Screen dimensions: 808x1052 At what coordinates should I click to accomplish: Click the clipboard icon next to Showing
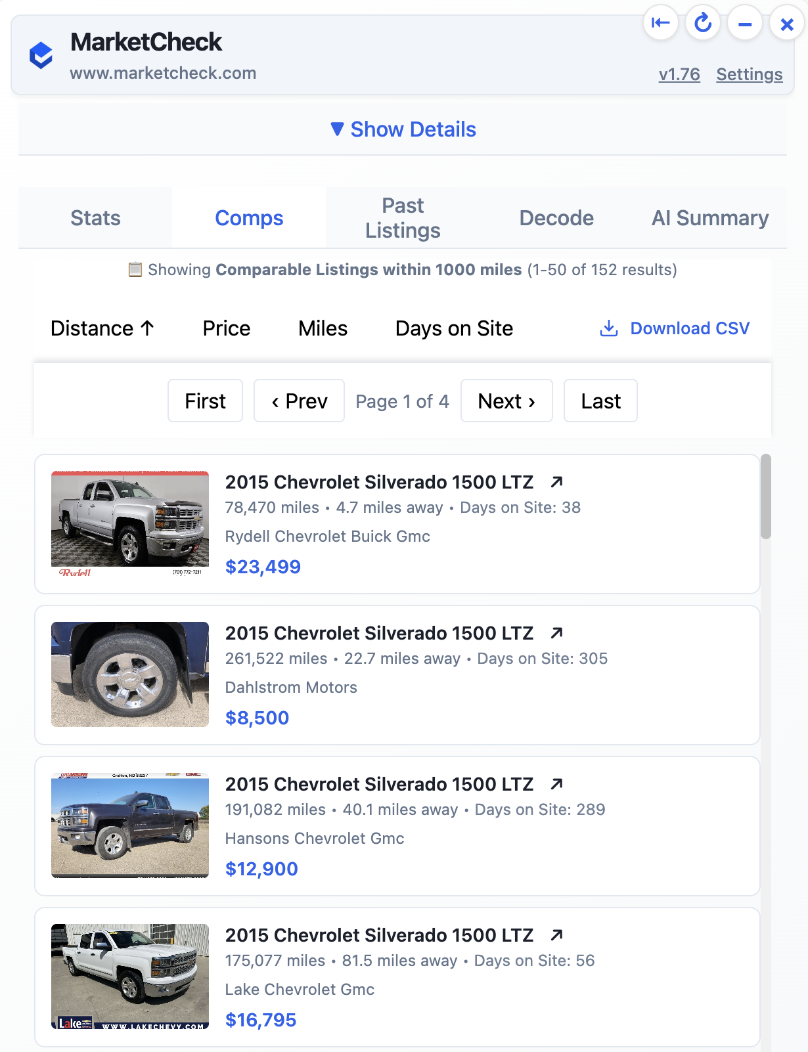tap(135, 270)
